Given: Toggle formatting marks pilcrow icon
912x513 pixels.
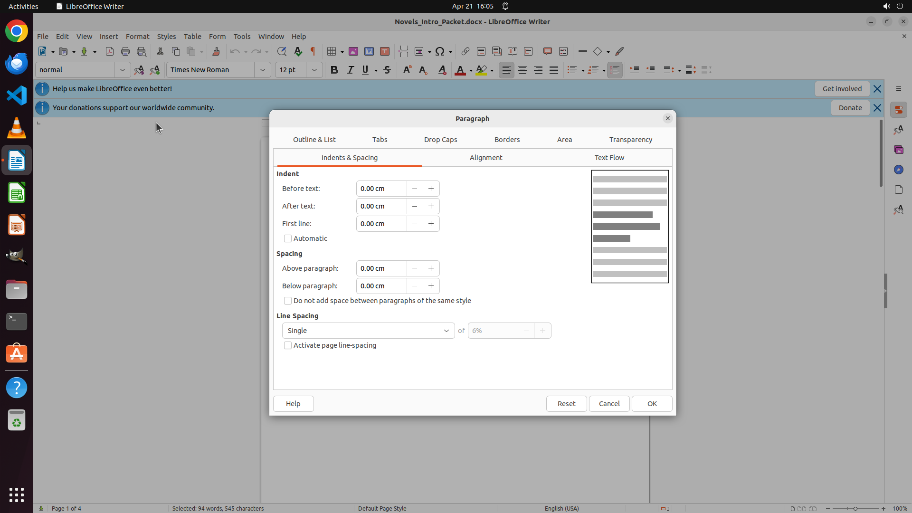Looking at the screenshot, I should 313,51.
